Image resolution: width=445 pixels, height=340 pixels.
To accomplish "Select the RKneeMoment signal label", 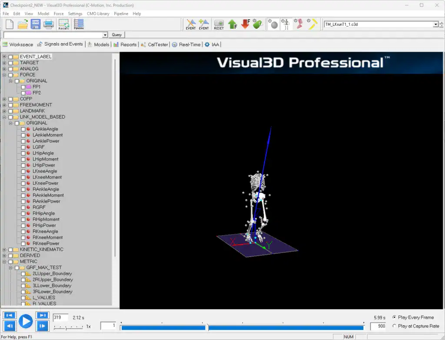I will [47, 237].
